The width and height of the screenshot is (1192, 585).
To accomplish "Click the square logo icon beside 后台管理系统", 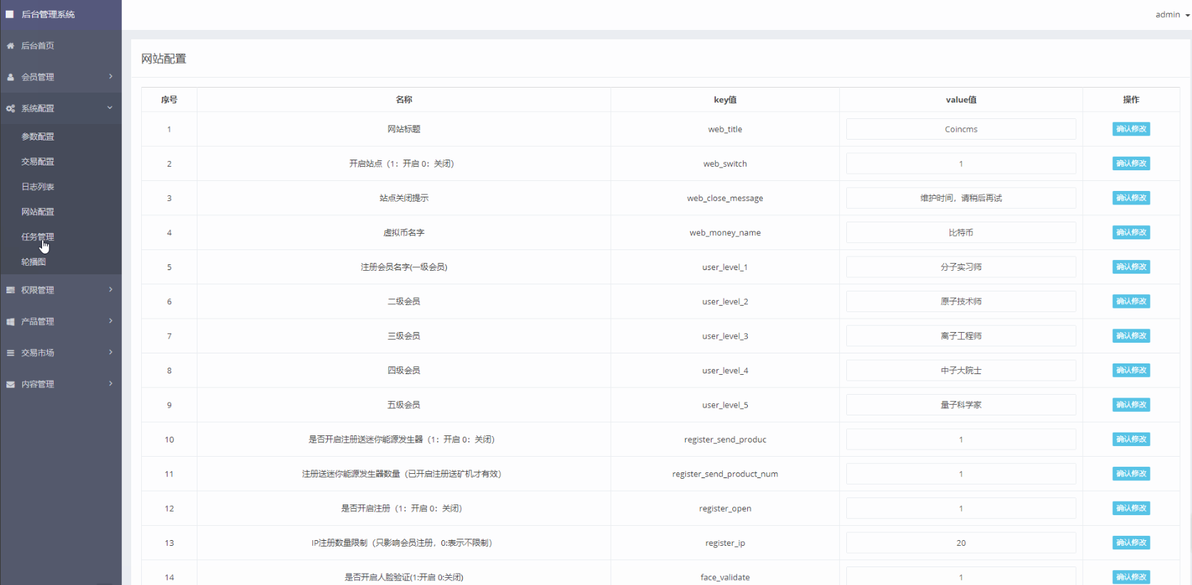I will pyautogui.click(x=10, y=14).
